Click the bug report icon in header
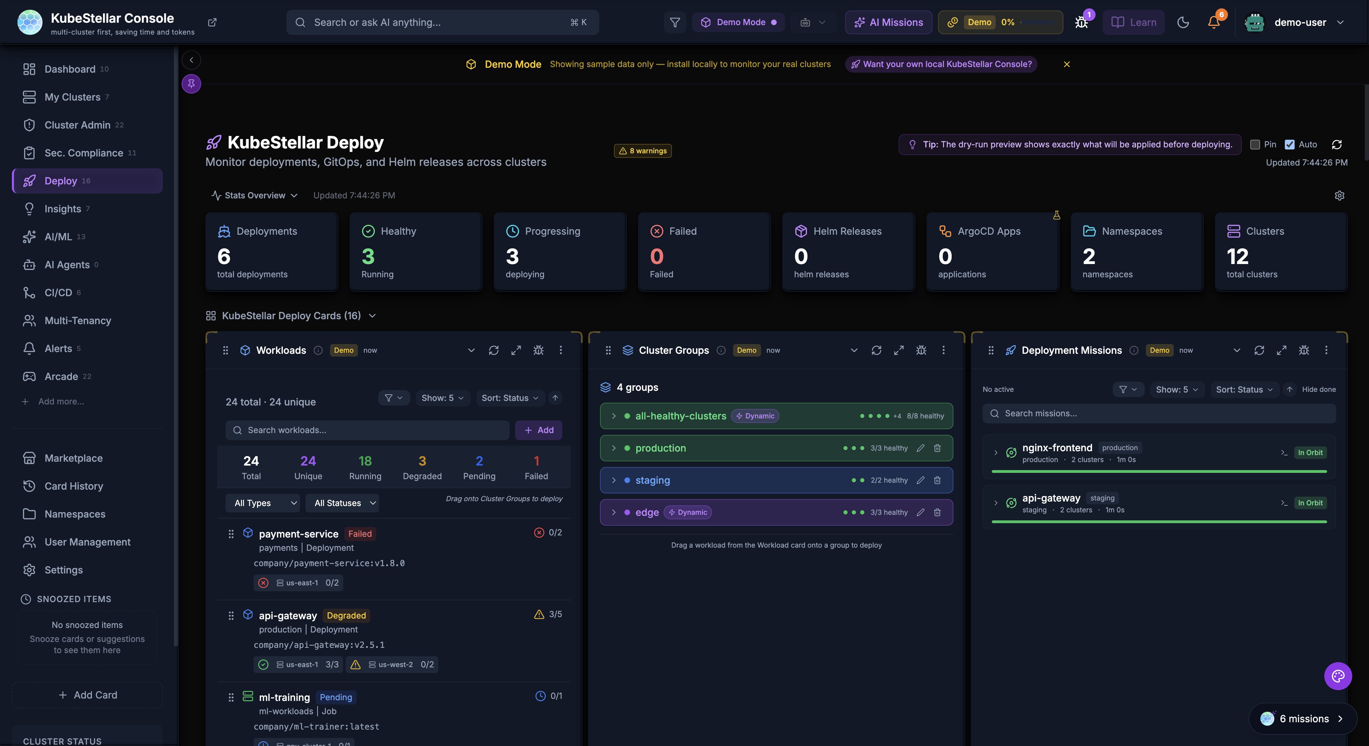Viewport: 1369px width, 746px height. click(x=1081, y=22)
